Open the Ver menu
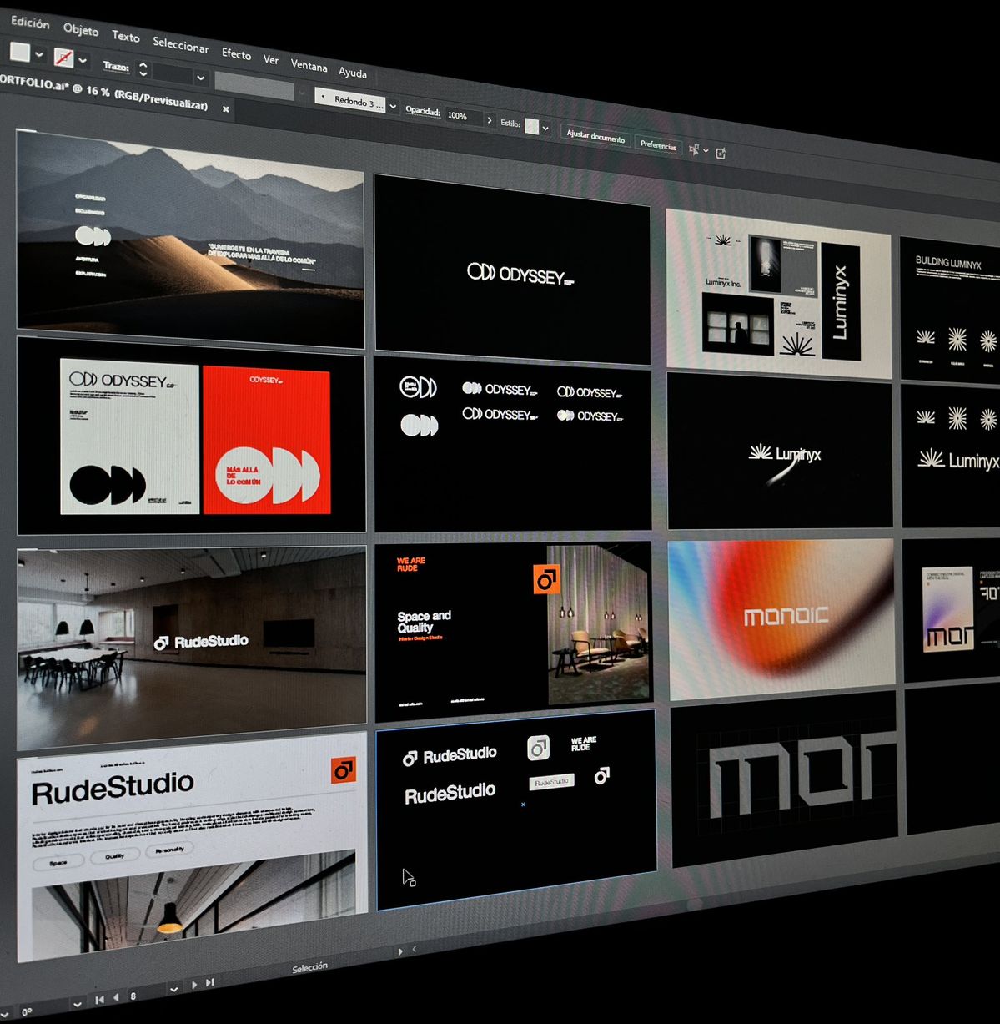 (x=271, y=59)
